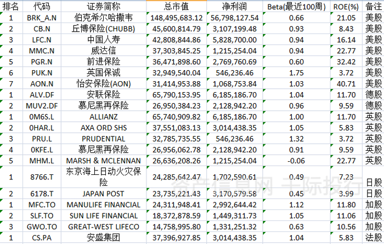Click the 8766.T code cell
Viewport: 384px width, 244px height.
click(x=42, y=177)
